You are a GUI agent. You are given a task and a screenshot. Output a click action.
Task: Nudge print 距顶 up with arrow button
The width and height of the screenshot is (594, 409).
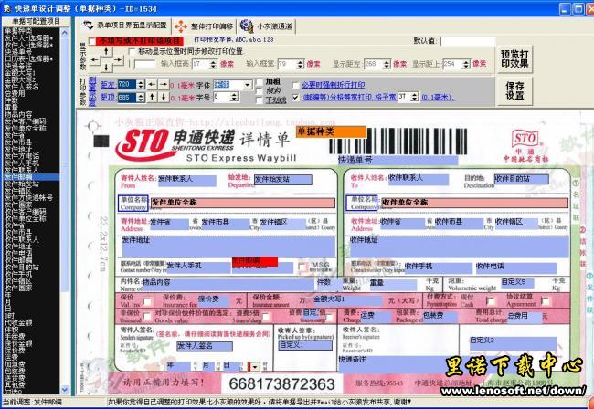tap(152, 98)
